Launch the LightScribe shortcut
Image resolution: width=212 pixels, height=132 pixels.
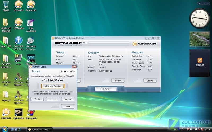[x=19, y=114]
